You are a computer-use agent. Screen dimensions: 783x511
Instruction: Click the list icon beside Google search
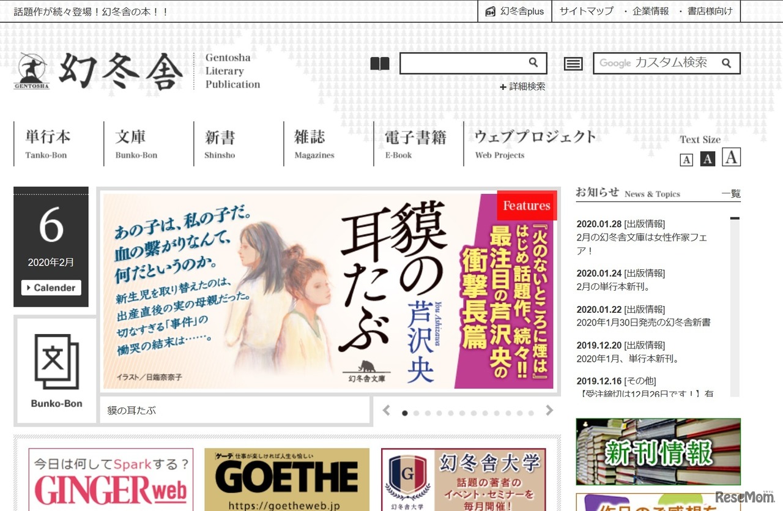(x=573, y=64)
